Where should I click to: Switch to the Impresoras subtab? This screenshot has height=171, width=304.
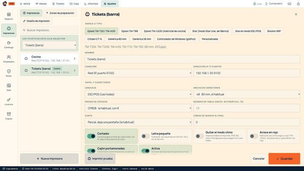click(x=31, y=13)
